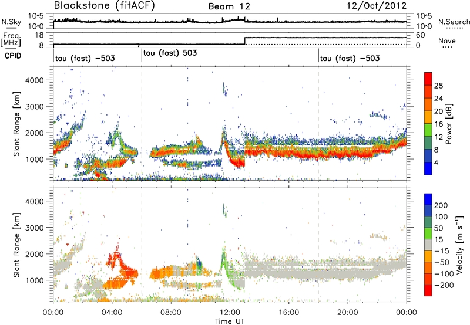Click the '2000' range tick in the velocity panel
The width and height of the screenshot is (470, 325).
click(34, 254)
